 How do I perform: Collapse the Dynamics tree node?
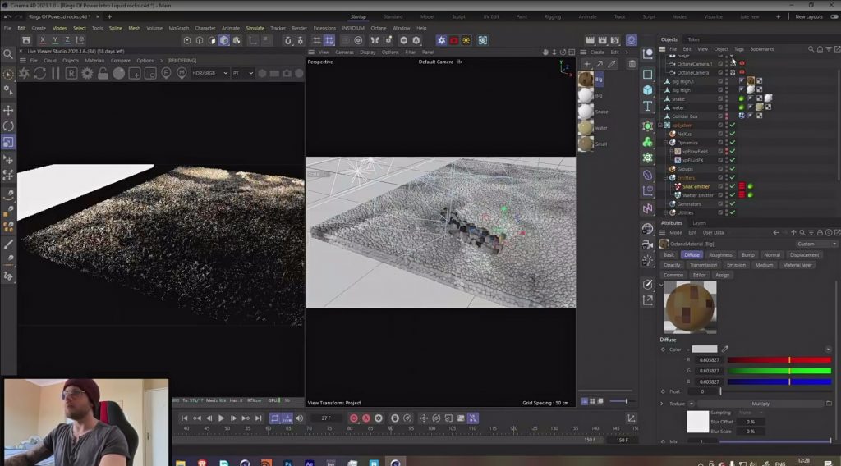[665, 143]
